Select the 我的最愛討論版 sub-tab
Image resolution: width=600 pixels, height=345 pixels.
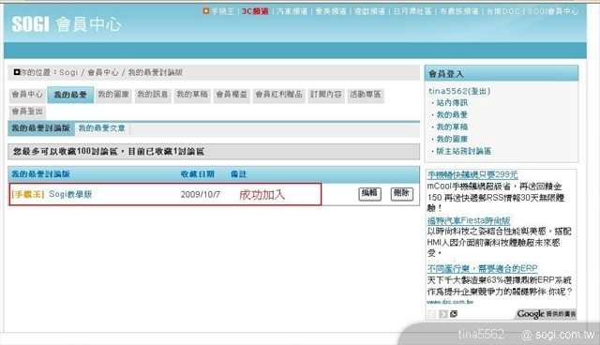pos(40,128)
